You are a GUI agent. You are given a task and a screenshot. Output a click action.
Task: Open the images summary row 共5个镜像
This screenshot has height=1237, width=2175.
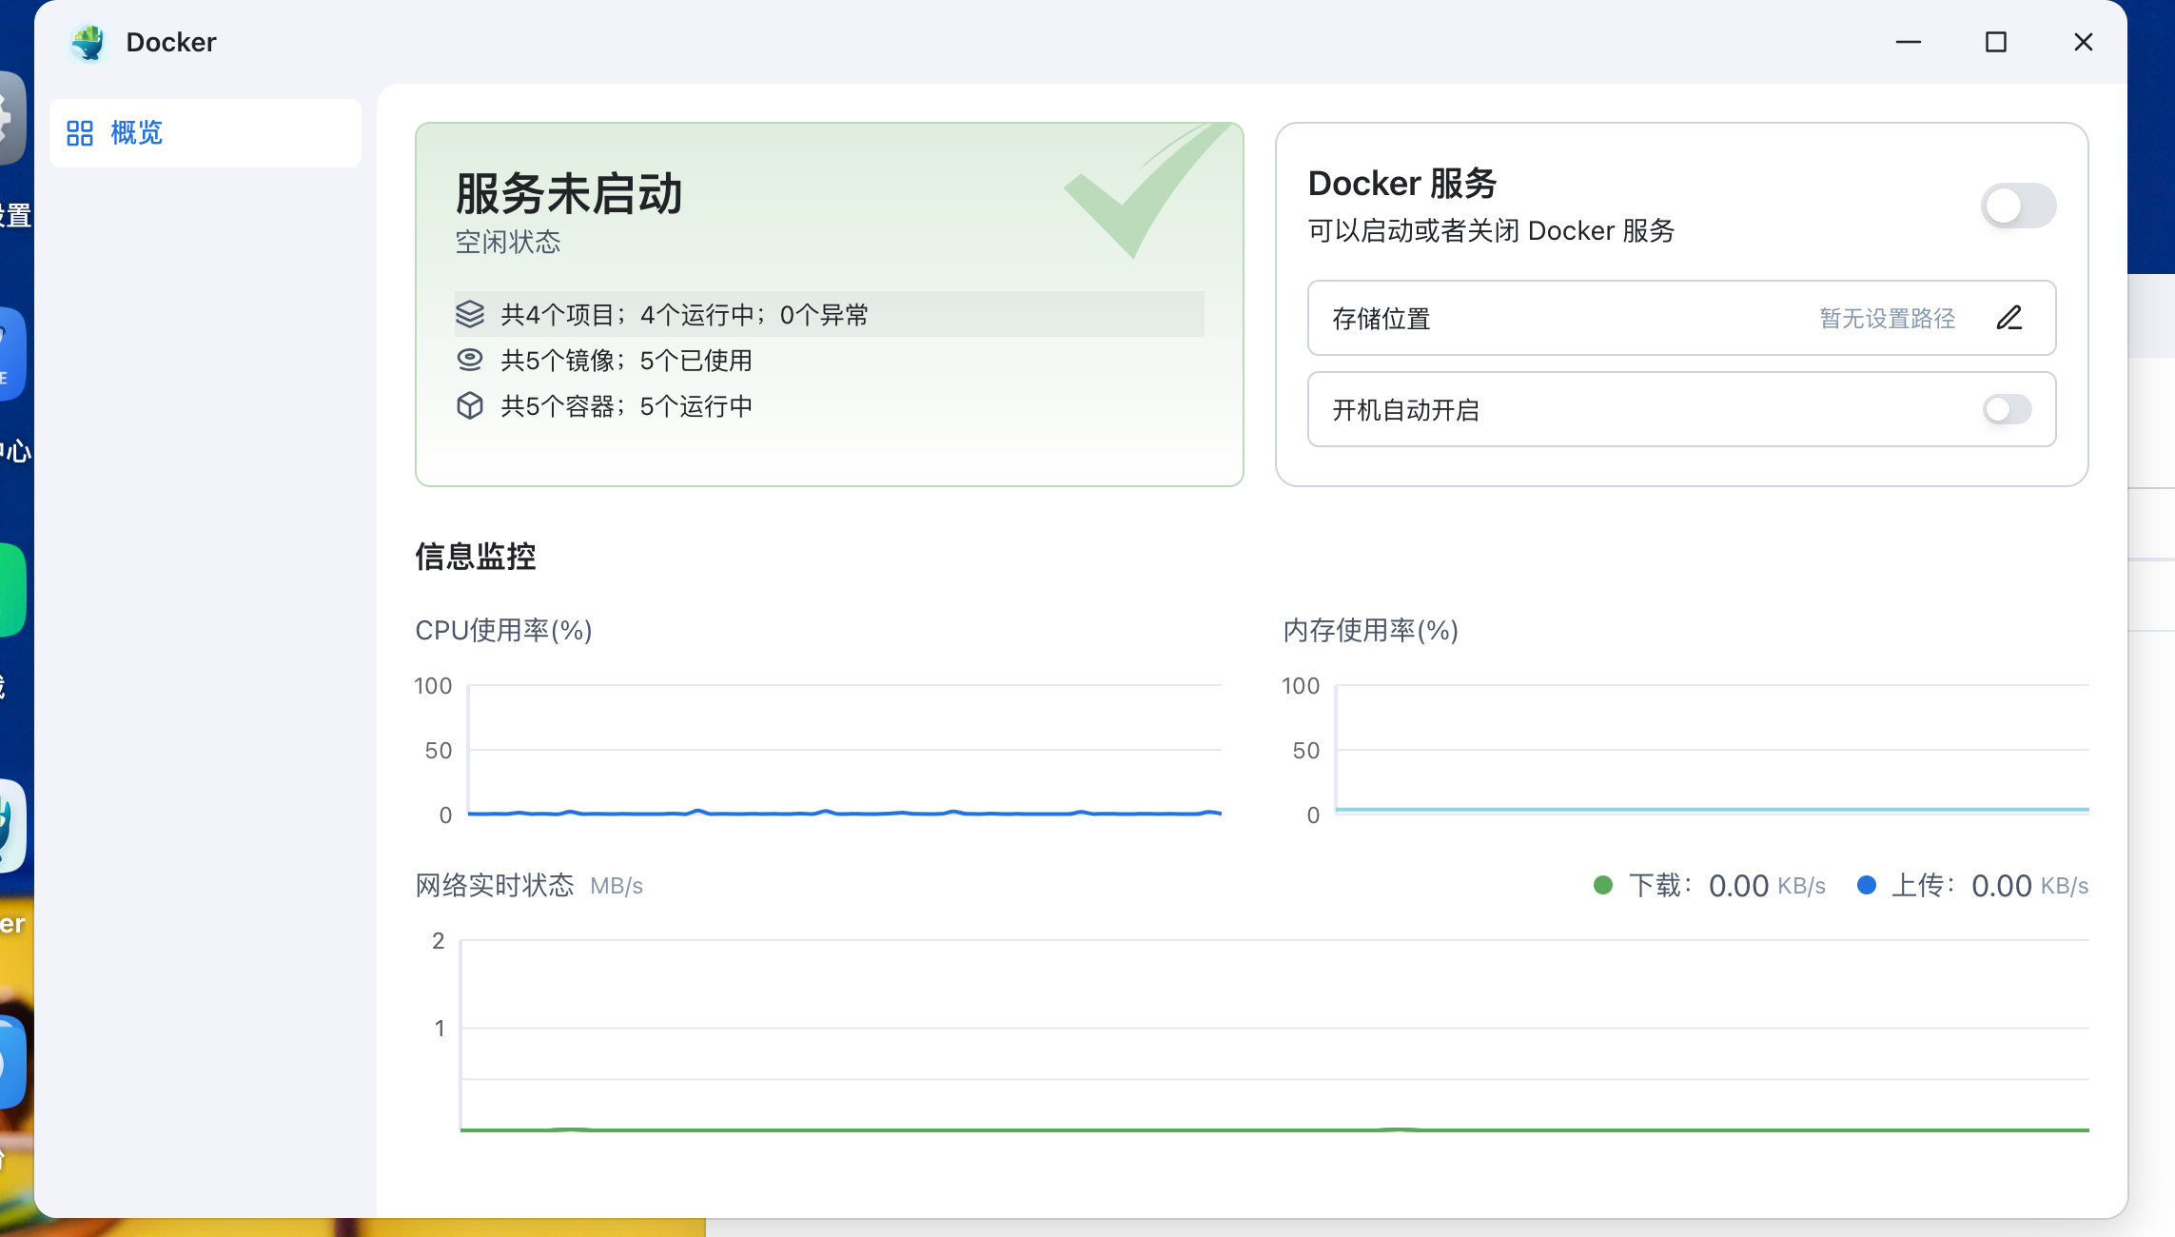click(x=628, y=360)
